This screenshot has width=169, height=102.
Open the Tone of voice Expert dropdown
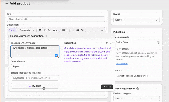click(x=35, y=67)
